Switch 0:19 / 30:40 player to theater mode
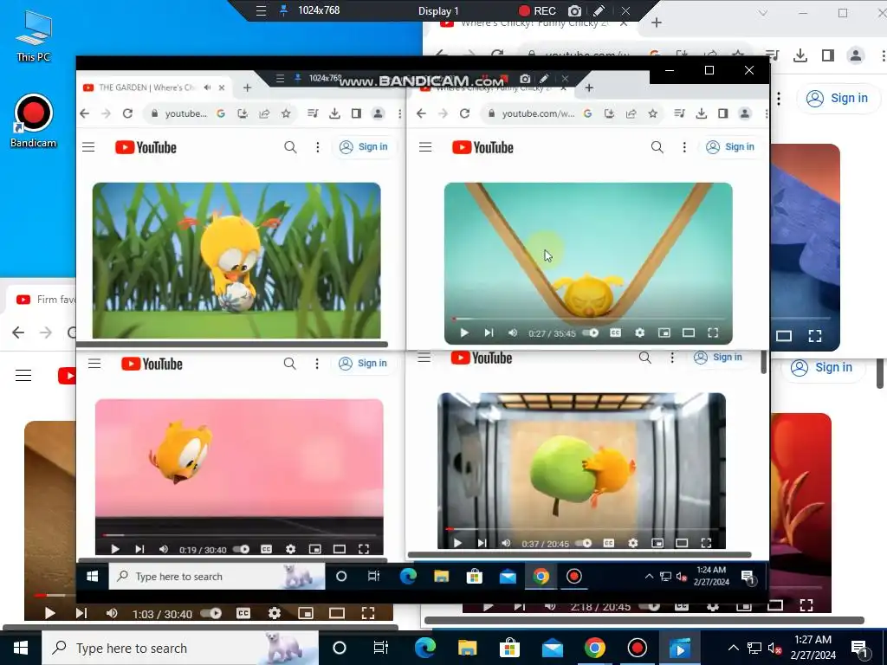 coord(339,549)
